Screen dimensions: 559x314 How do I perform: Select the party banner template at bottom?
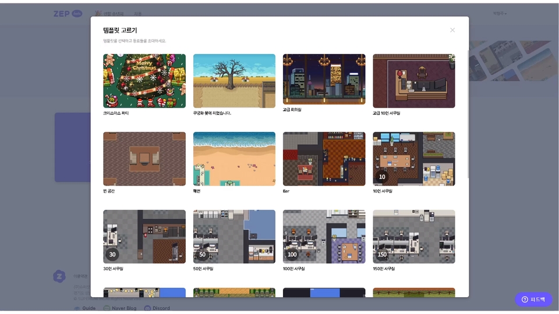coord(144,292)
